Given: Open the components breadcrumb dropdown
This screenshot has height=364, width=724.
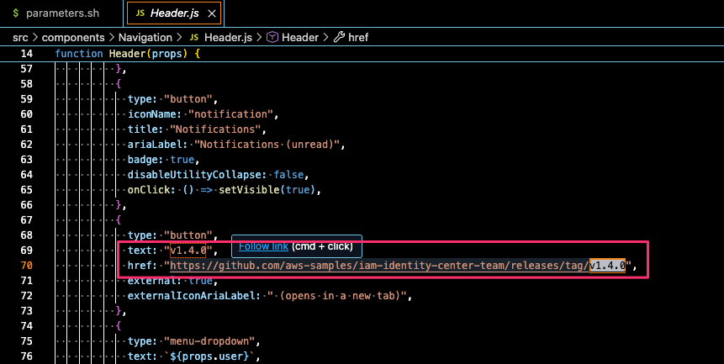Looking at the screenshot, I should [71, 38].
